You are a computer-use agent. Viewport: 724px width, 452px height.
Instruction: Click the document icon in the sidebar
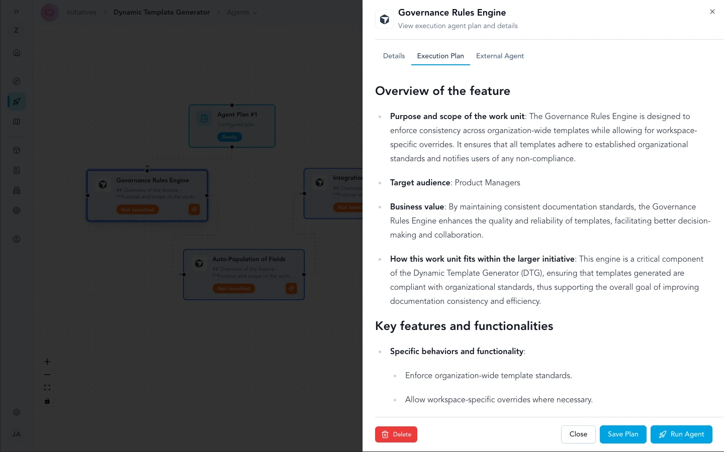coord(17,170)
